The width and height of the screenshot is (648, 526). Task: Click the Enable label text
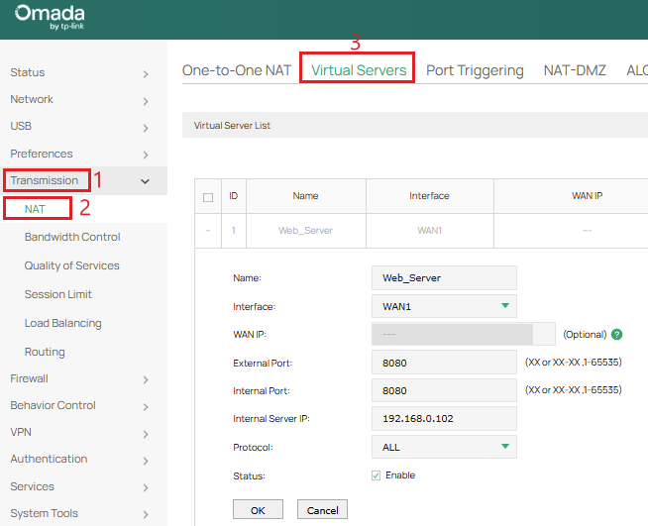tap(400, 475)
